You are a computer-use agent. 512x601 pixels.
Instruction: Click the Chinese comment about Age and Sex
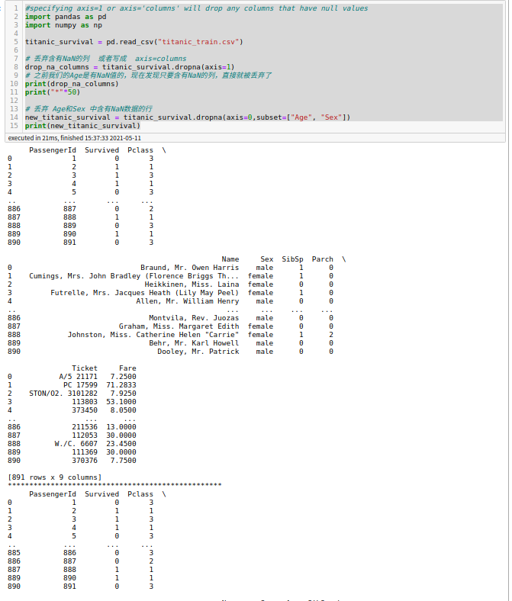click(x=89, y=109)
